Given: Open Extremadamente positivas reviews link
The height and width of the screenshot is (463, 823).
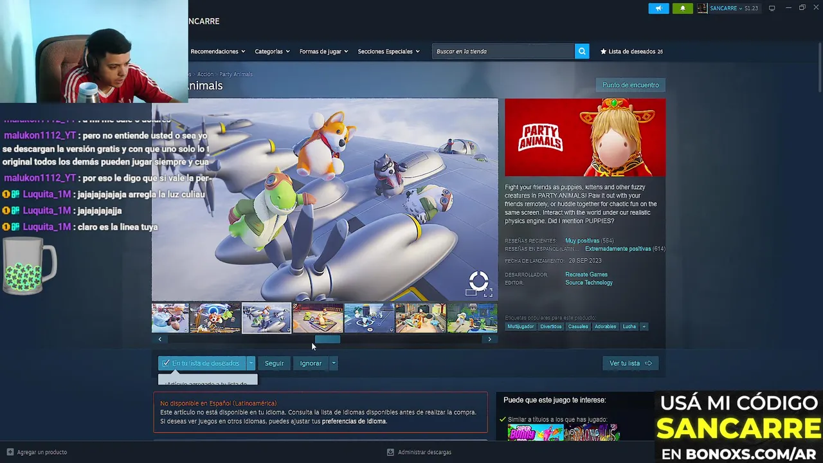Looking at the screenshot, I should (618, 249).
